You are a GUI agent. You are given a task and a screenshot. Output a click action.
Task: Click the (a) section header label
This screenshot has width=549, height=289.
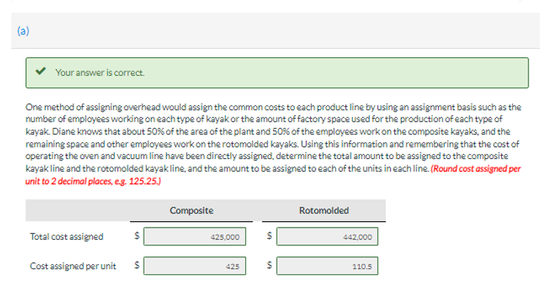coord(23,31)
